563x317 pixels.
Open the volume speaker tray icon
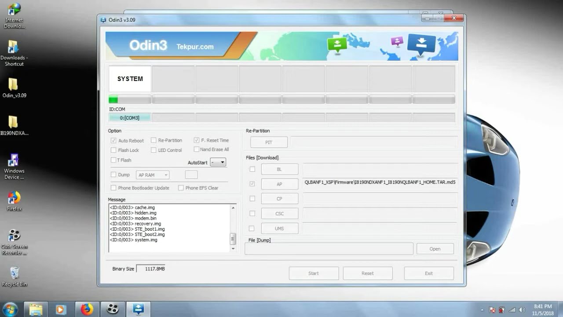click(522, 310)
